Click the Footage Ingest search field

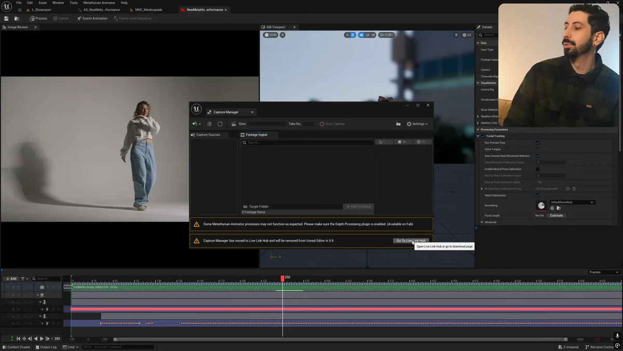point(307,142)
